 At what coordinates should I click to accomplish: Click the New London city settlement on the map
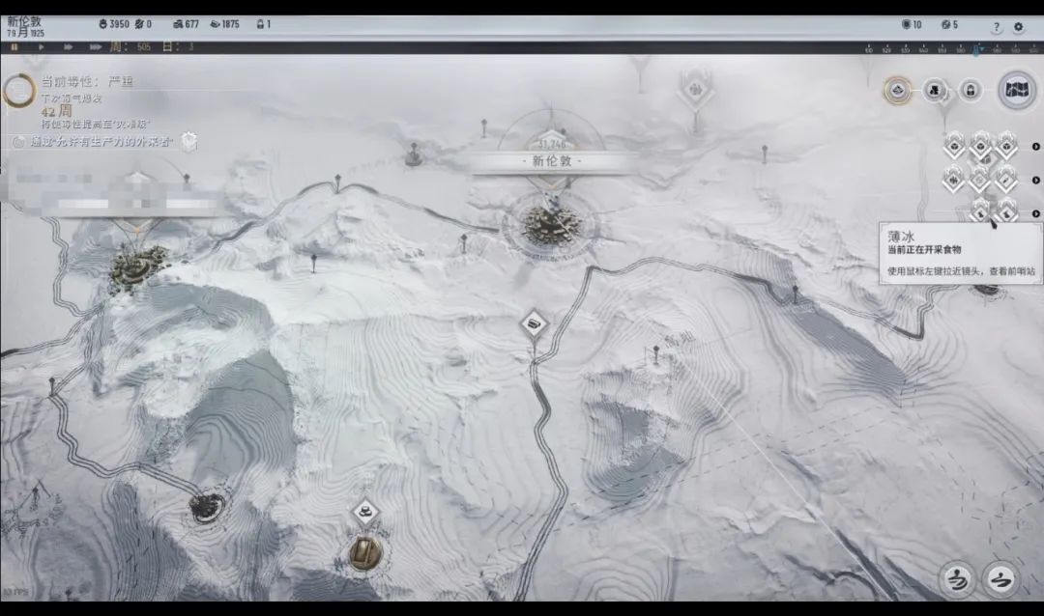pyautogui.click(x=551, y=225)
